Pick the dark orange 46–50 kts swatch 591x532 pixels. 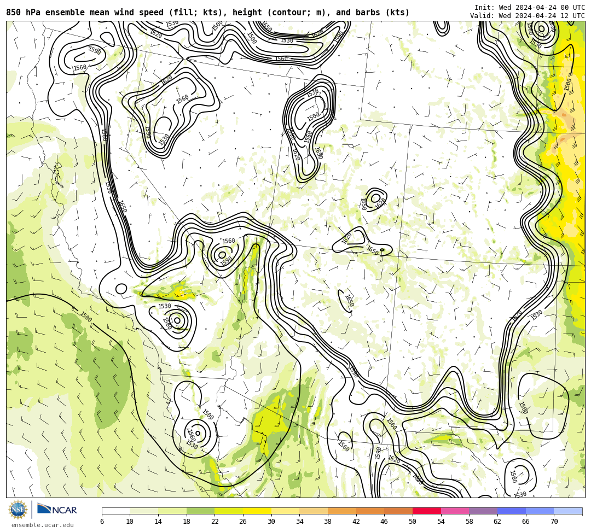(398, 511)
